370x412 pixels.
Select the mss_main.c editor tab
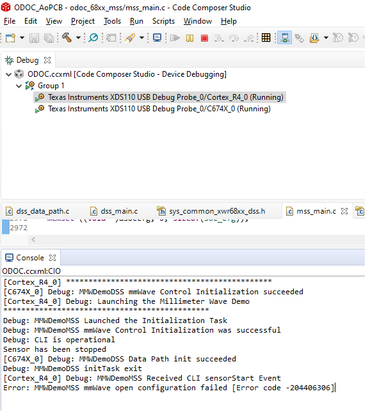point(311,211)
